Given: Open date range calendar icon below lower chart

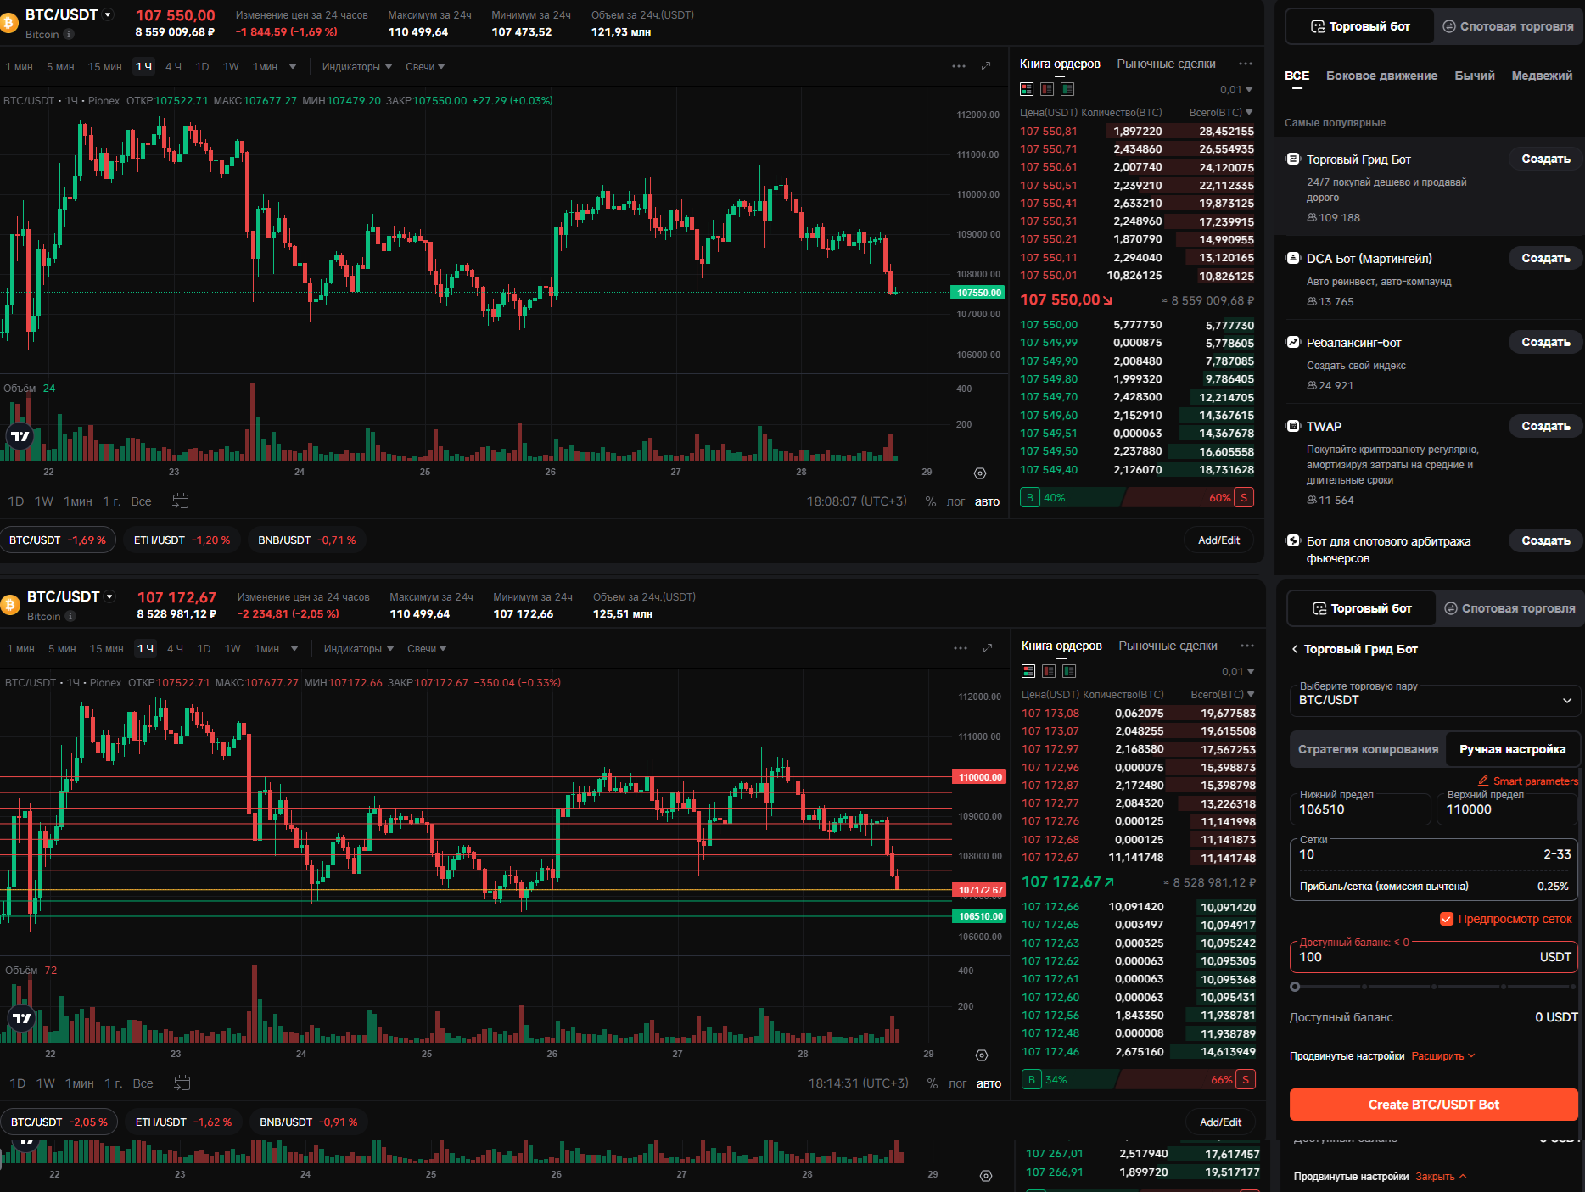Looking at the screenshot, I should (182, 1083).
